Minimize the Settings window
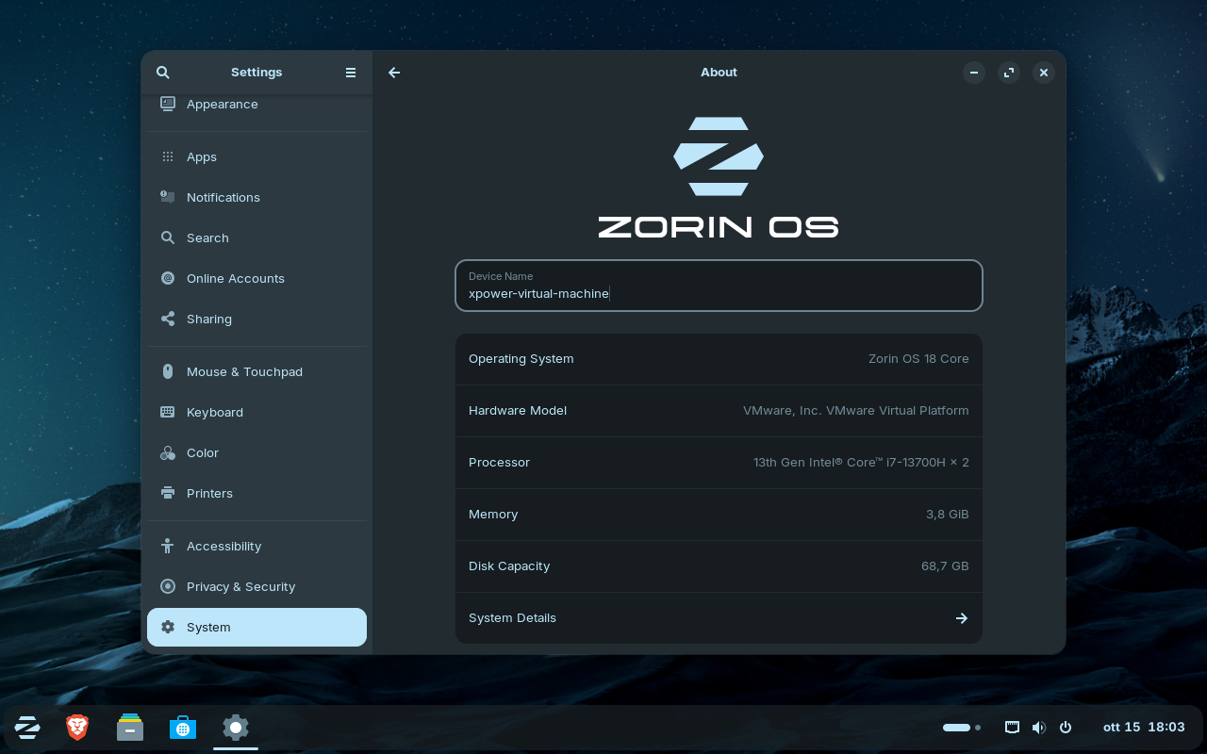 click(974, 73)
